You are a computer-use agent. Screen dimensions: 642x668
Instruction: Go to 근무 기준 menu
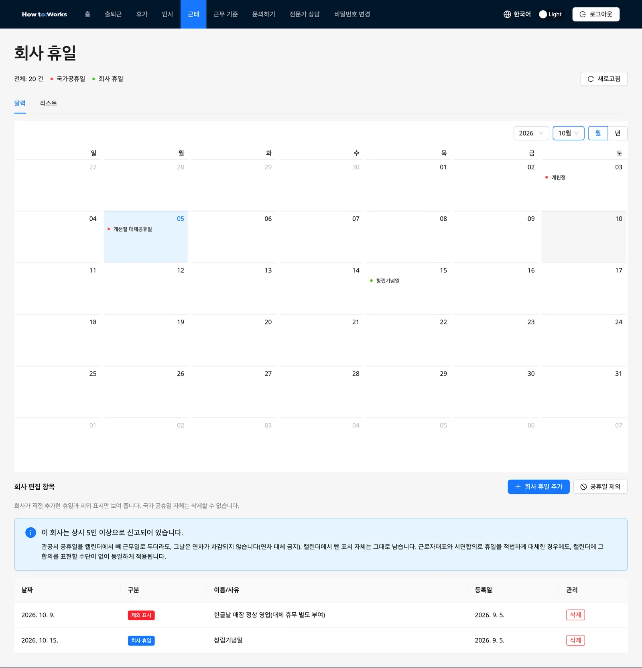(x=226, y=14)
